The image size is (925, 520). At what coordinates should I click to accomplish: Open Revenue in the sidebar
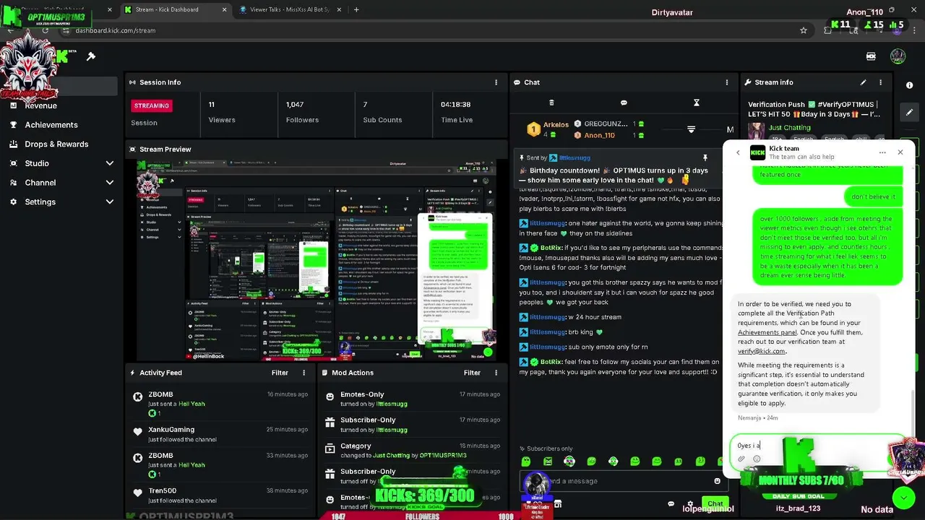point(40,105)
